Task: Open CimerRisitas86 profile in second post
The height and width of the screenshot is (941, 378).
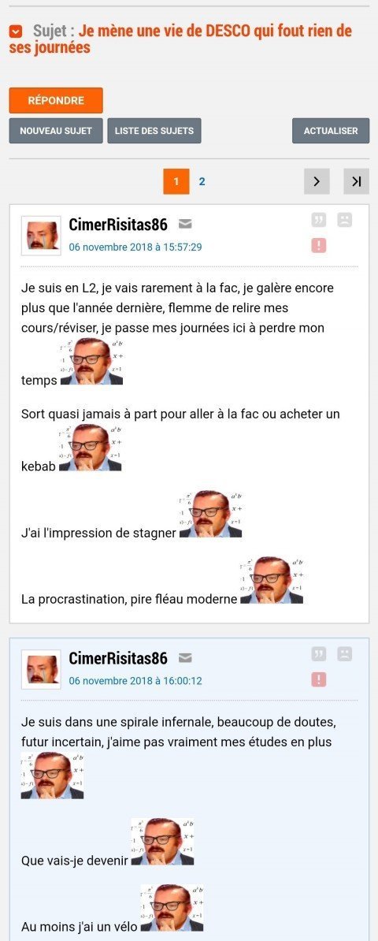Action: 118,658
